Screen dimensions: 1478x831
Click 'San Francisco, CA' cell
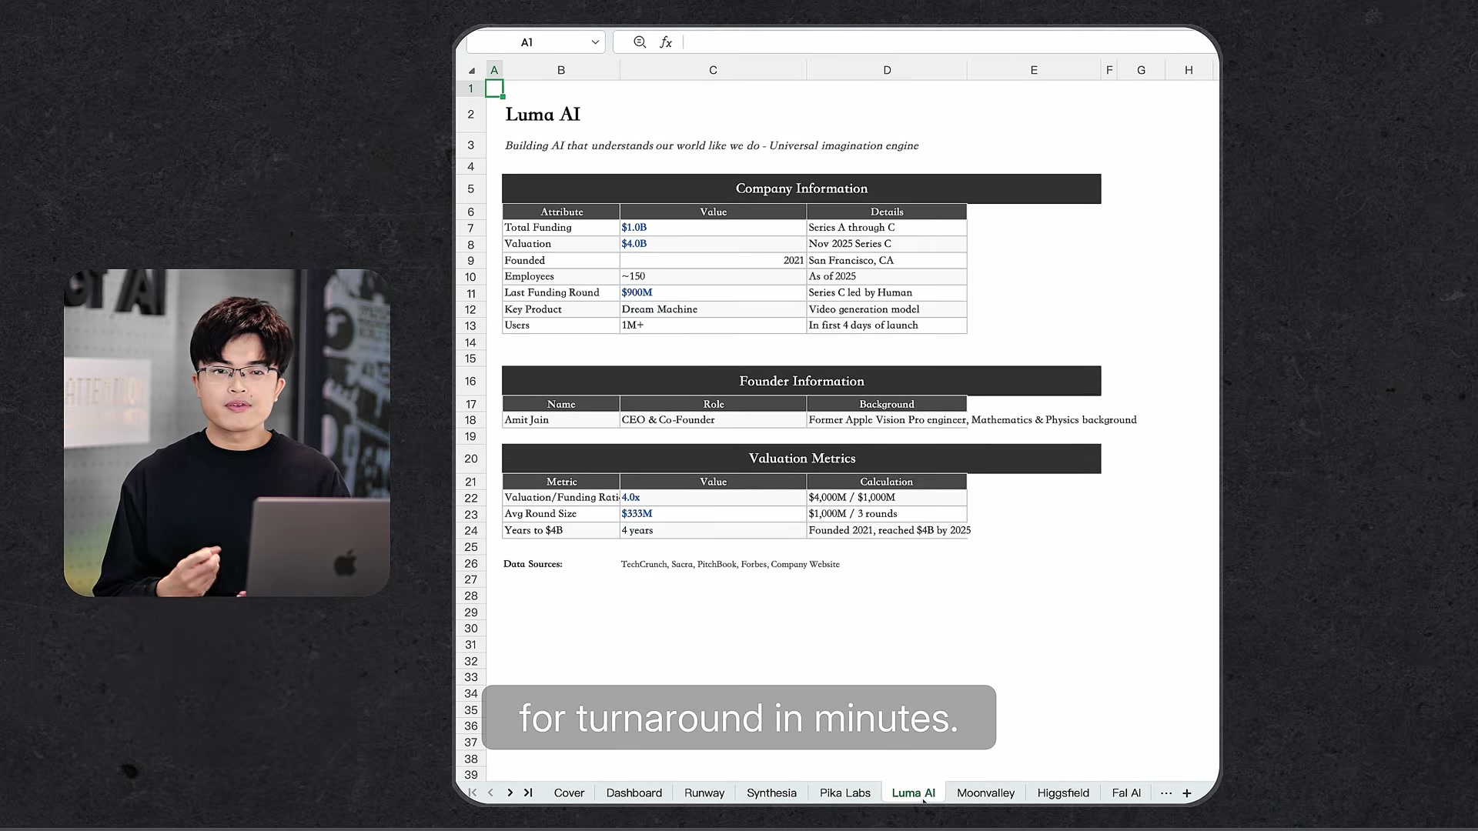pos(887,260)
